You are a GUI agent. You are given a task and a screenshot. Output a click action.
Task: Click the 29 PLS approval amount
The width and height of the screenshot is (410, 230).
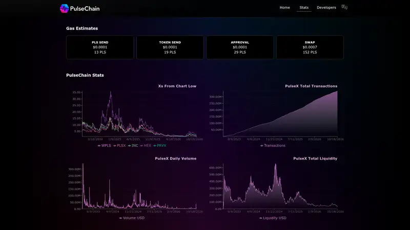coord(240,52)
